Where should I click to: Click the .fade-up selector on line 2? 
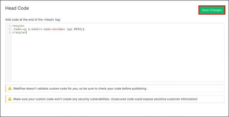click(19, 29)
